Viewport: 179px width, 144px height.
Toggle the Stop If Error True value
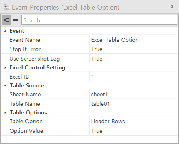click(134, 49)
